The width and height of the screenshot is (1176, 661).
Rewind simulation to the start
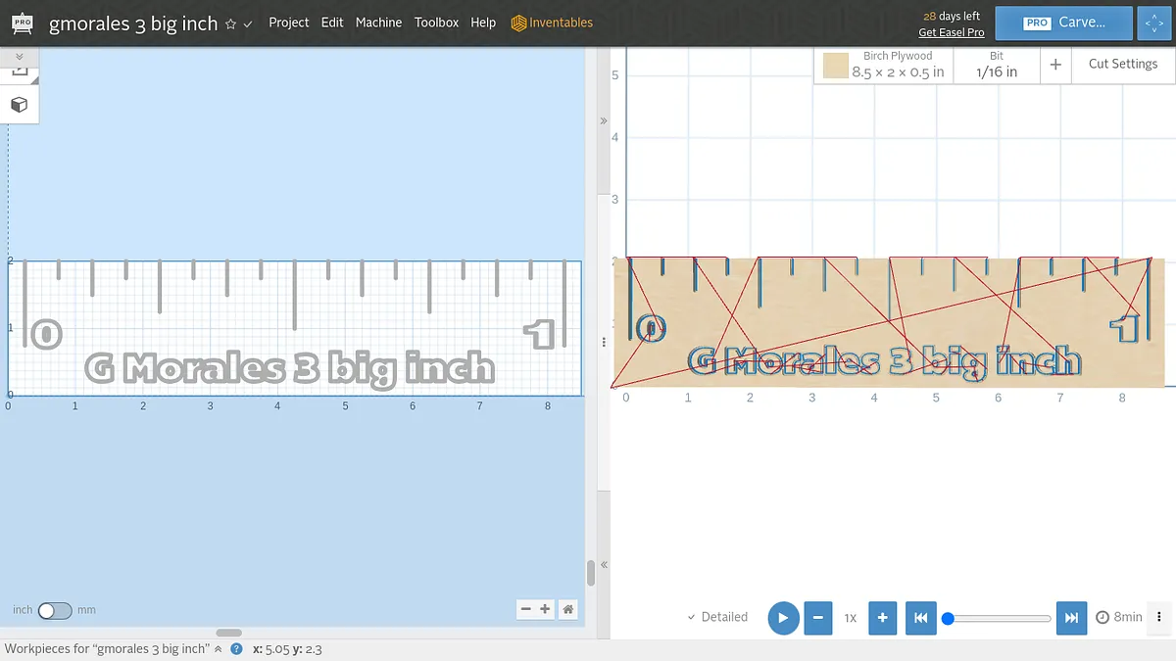point(920,618)
